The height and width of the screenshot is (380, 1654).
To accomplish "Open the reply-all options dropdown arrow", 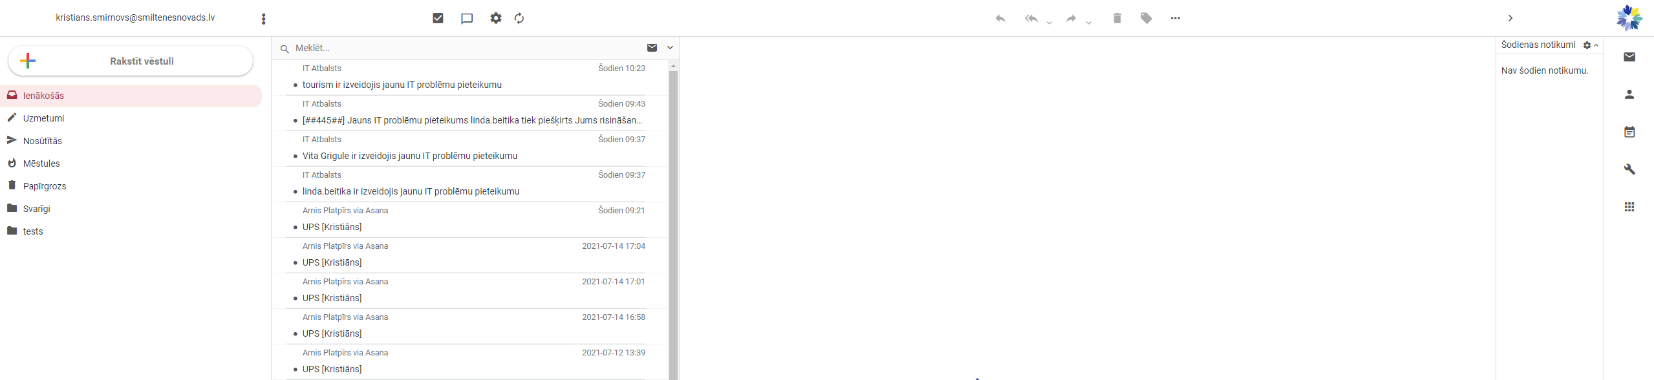I will pyautogui.click(x=1049, y=23).
